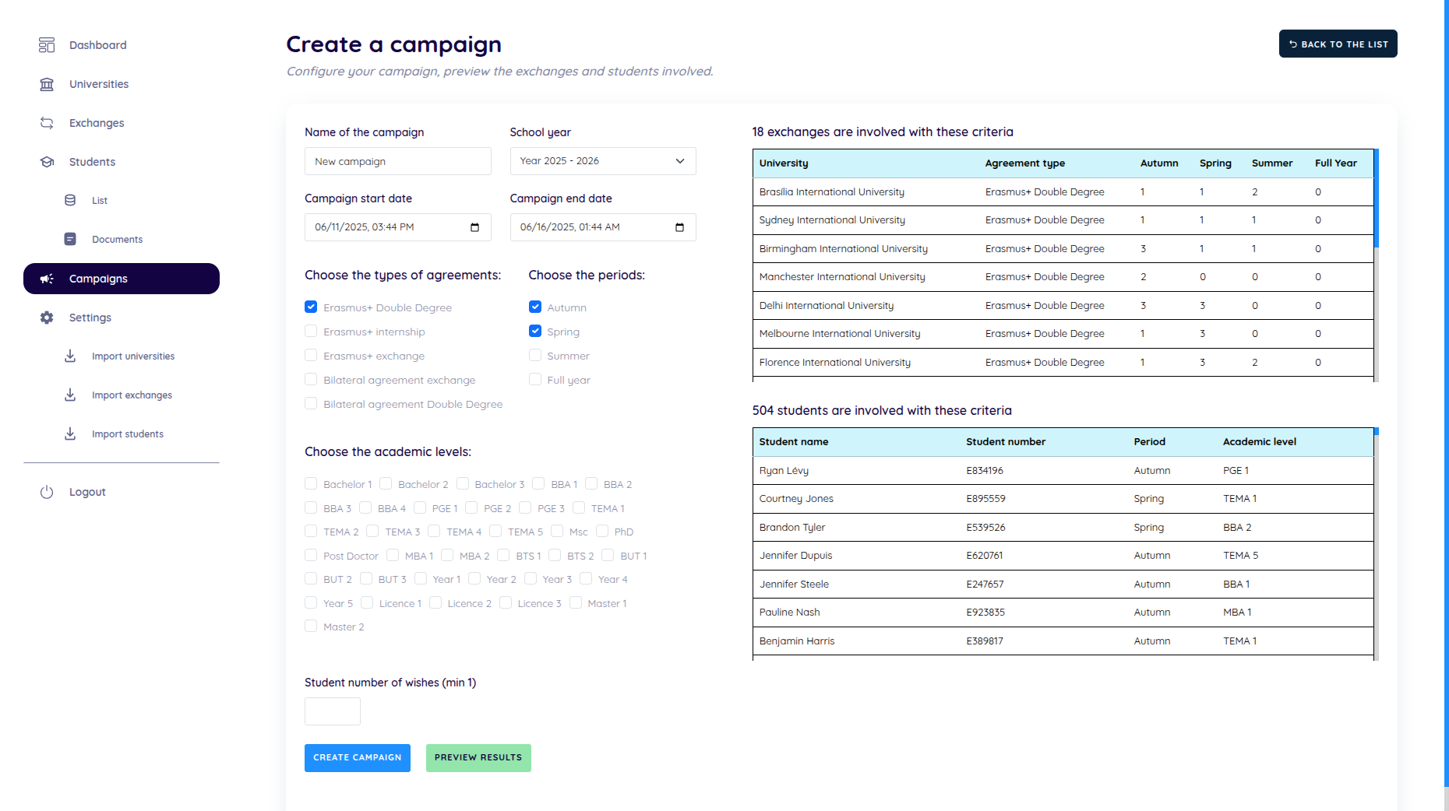This screenshot has height=811, width=1449.
Task: Click Benjamin Harris student name
Action: 797,641
